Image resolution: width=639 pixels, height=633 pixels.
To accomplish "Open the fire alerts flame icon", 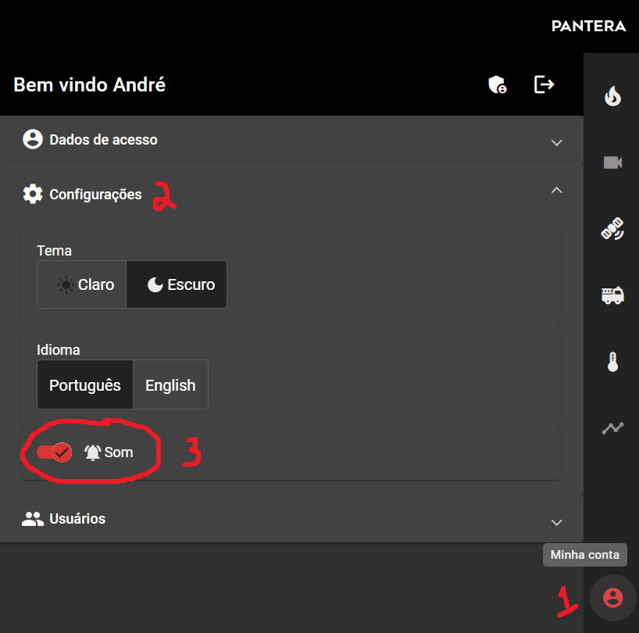I will point(612,96).
